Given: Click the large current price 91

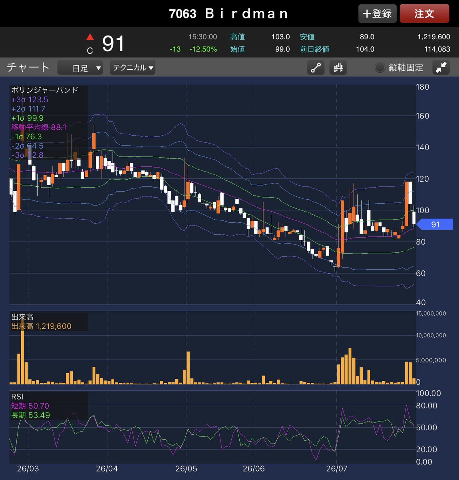Looking at the screenshot, I should 113,44.
